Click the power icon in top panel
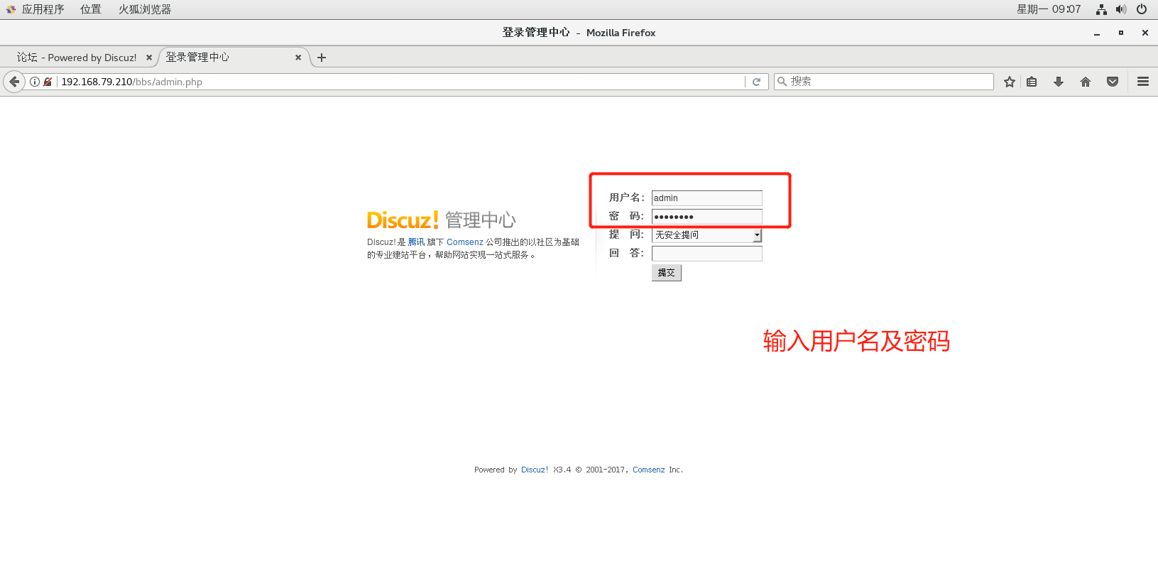This screenshot has height=574, width=1158. coord(1142,9)
